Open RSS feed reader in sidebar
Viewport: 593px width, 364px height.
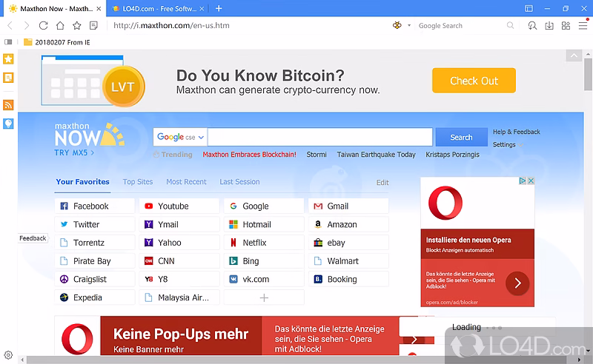tap(8, 105)
